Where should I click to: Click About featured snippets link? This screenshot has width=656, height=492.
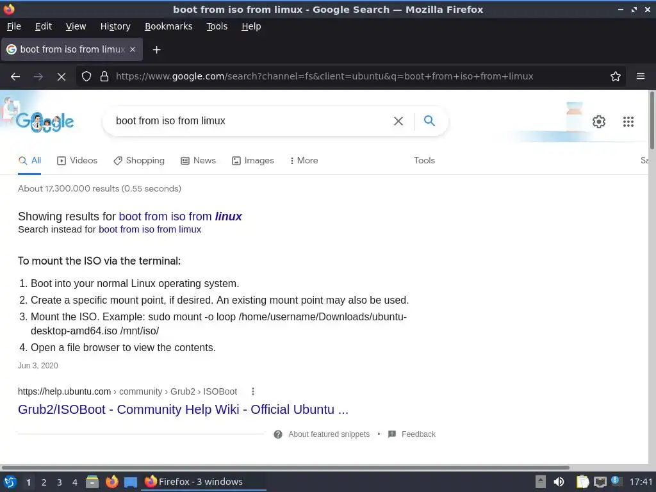pos(329,434)
